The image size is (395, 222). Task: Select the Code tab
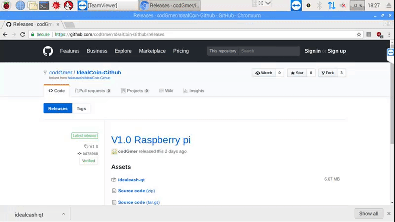click(57, 91)
